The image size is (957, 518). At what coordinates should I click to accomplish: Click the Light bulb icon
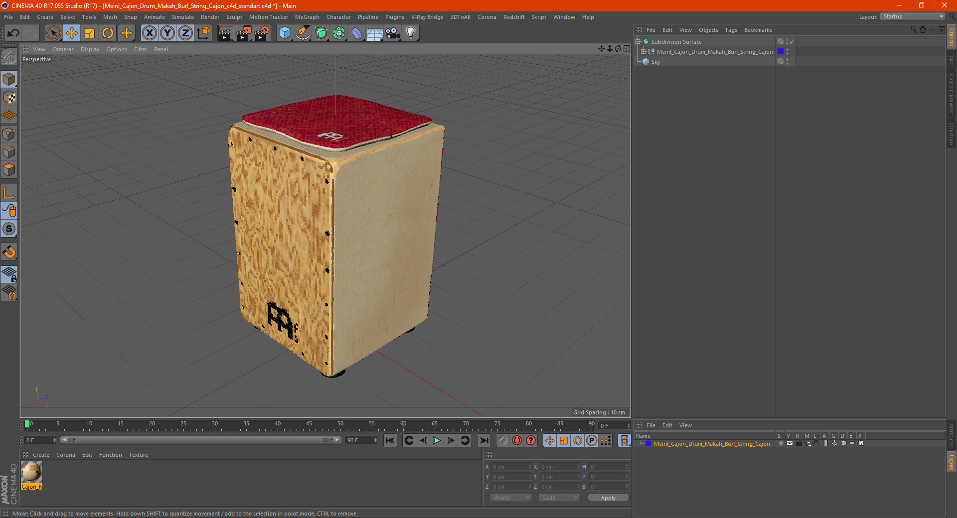(x=411, y=33)
